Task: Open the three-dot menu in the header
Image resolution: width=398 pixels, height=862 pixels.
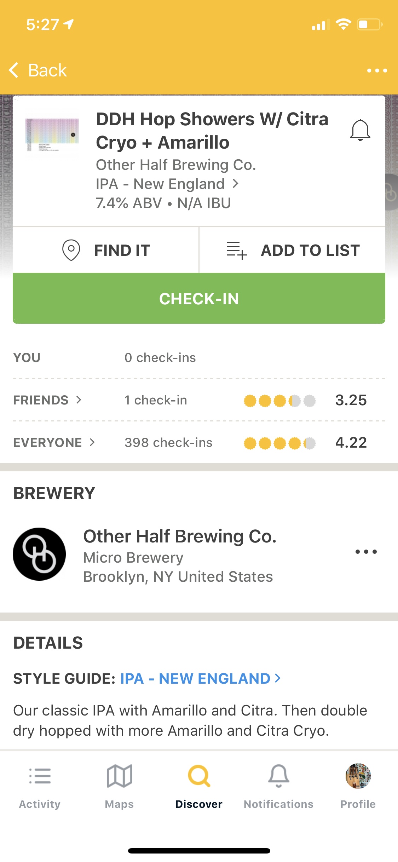Action: (x=377, y=70)
